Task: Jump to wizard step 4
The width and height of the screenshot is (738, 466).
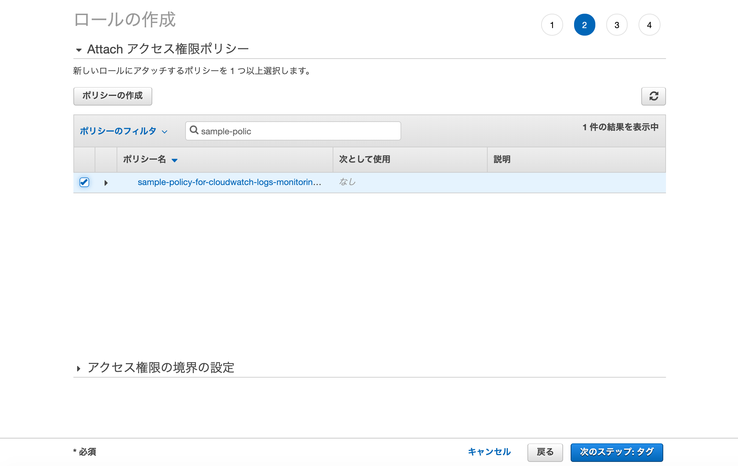Action: (649, 25)
